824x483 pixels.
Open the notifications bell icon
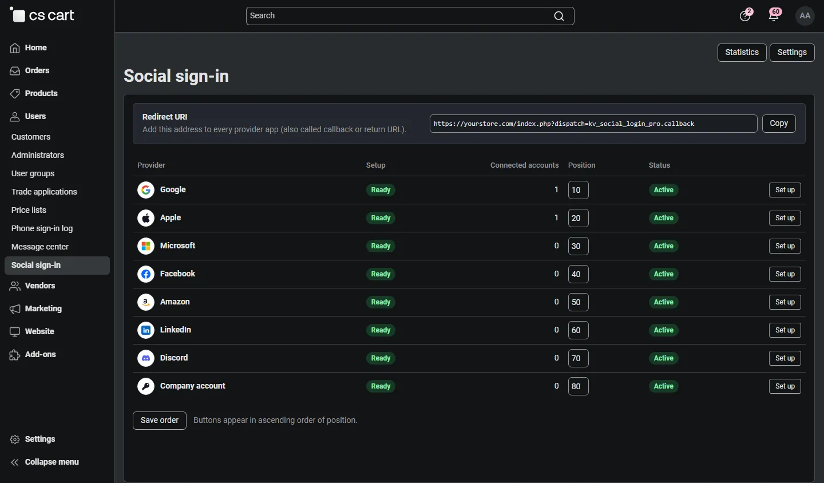(774, 15)
